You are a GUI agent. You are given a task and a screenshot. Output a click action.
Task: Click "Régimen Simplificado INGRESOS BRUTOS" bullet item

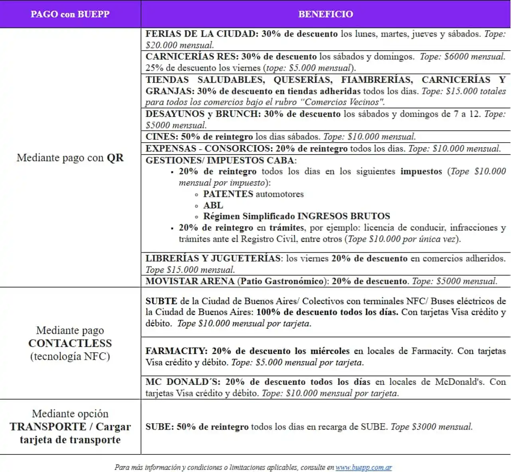tap(297, 216)
